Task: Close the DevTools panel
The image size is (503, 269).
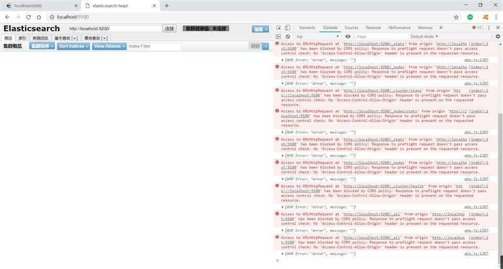Action: pos(498,28)
